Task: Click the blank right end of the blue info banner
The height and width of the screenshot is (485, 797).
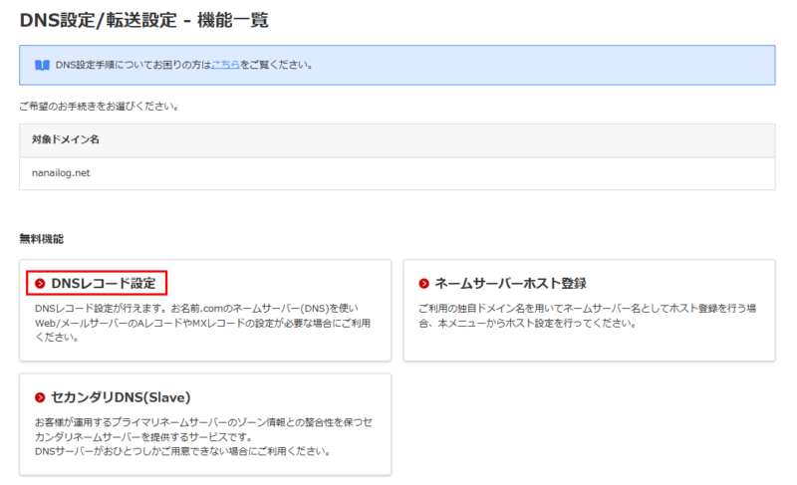Action: [697, 66]
